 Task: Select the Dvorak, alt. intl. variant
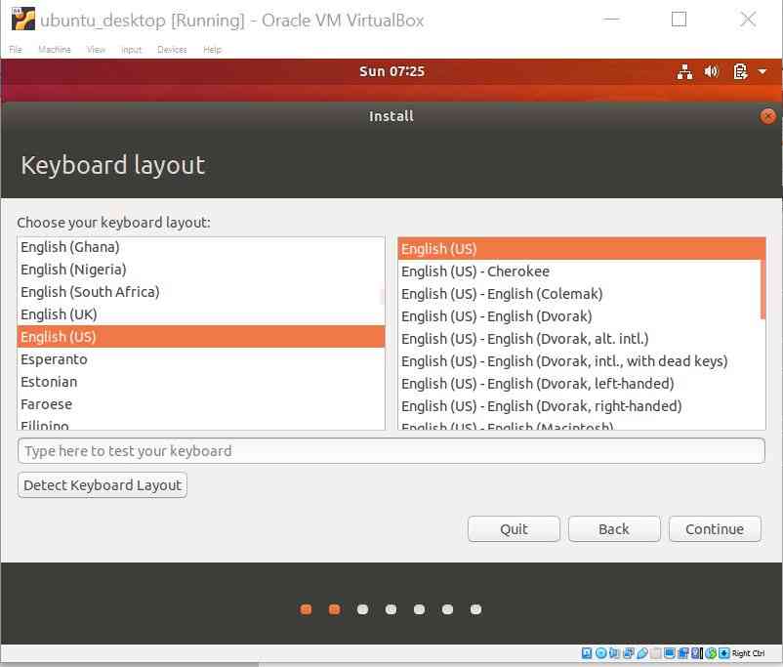pyautogui.click(x=582, y=339)
